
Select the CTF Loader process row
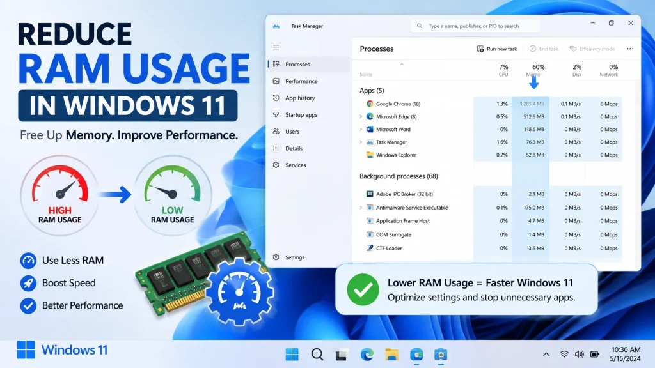491,249
